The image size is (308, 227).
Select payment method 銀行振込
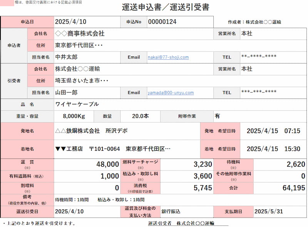171,212
